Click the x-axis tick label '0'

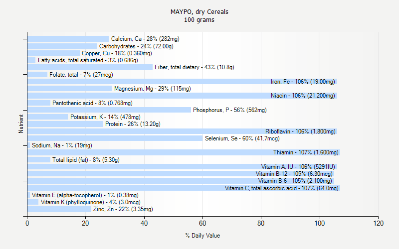pyautogui.click(x=27, y=223)
